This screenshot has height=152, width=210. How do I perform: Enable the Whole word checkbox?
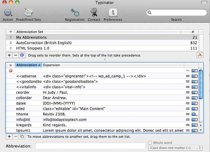point(150,143)
